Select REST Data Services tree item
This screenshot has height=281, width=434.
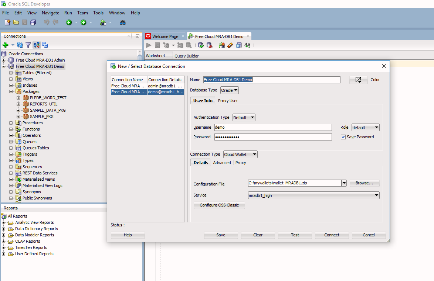[x=40, y=173]
